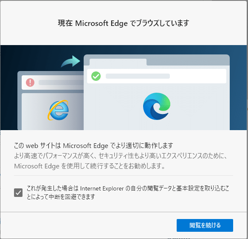Click the second checkbox label line とによって中断を回避できます
Viewport: 248px width, 239px height.
(x=61, y=197)
